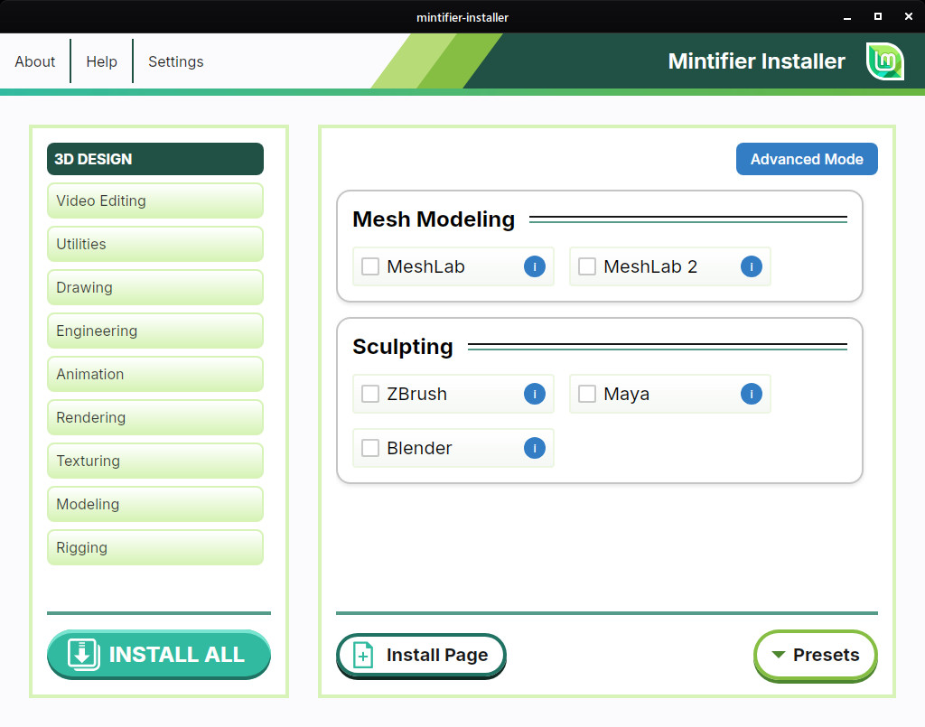Tick the Maya checkbox

pos(587,394)
